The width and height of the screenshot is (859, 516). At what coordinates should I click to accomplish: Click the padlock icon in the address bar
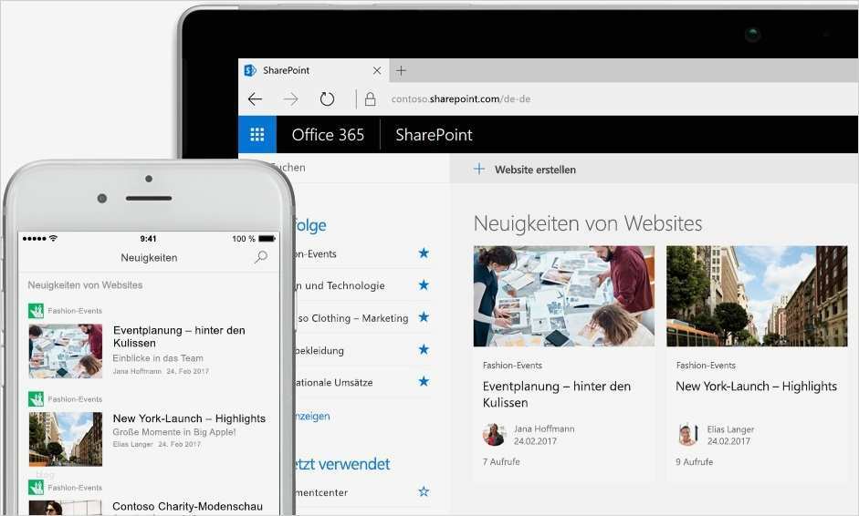coord(371,99)
